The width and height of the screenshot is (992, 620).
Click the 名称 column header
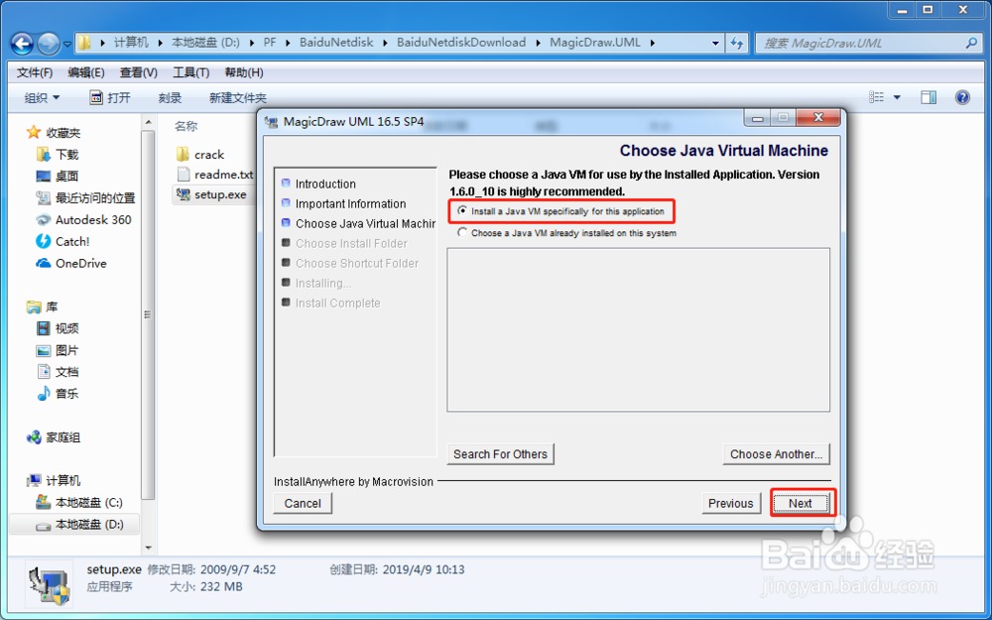[186, 127]
